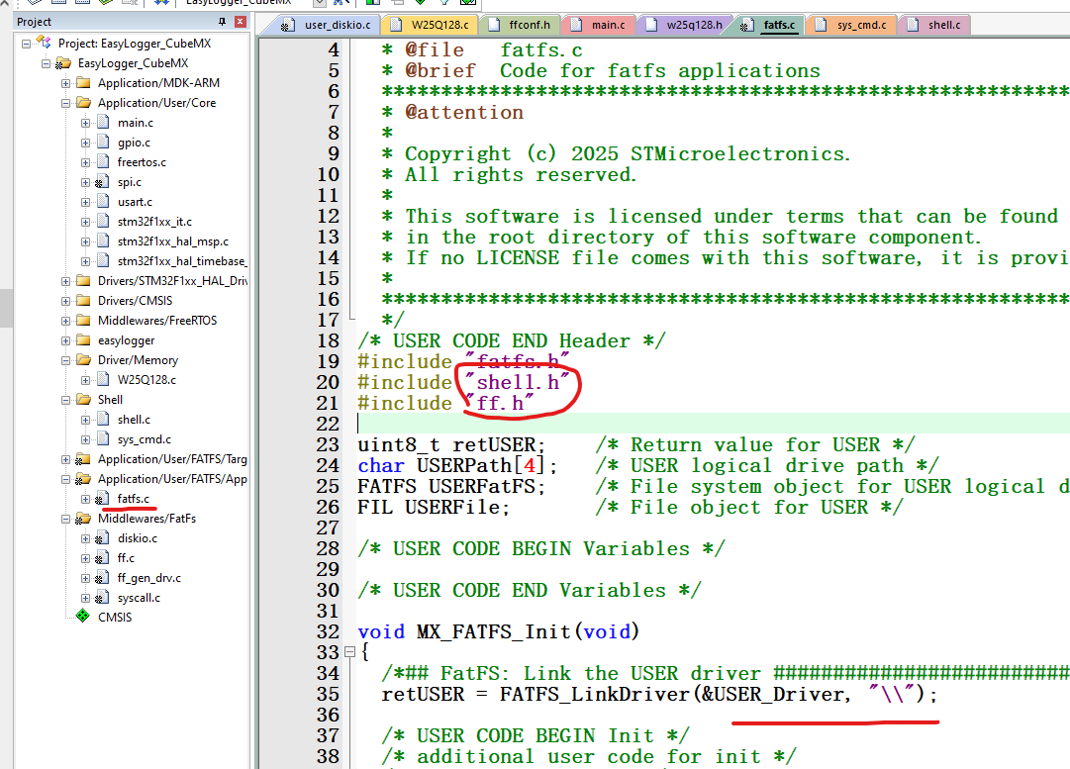Image resolution: width=1070 pixels, height=769 pixels.
Task: Click the #include "shell.h" line
Action: click(x=462, y=382)
